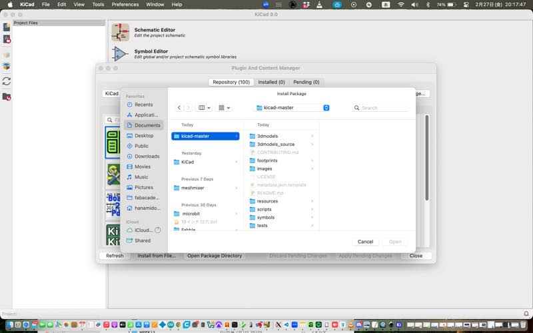Switch to the Repository (100) tab
Viewport: 533px width, 333px height.
(x=231, y=82)
